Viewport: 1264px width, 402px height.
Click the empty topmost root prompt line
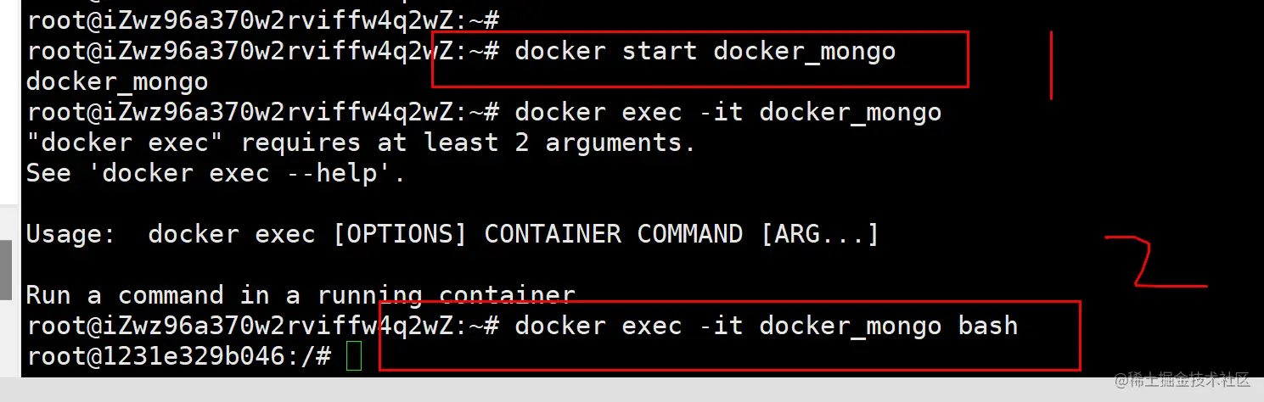point(263,19)
